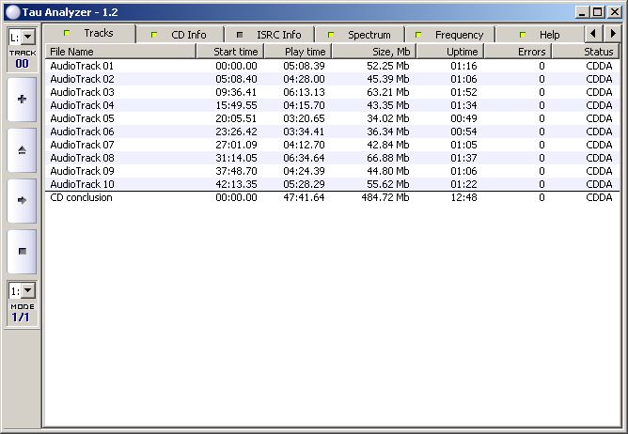
Task: Click the right arrow button in sidebar
Action: 22,200
